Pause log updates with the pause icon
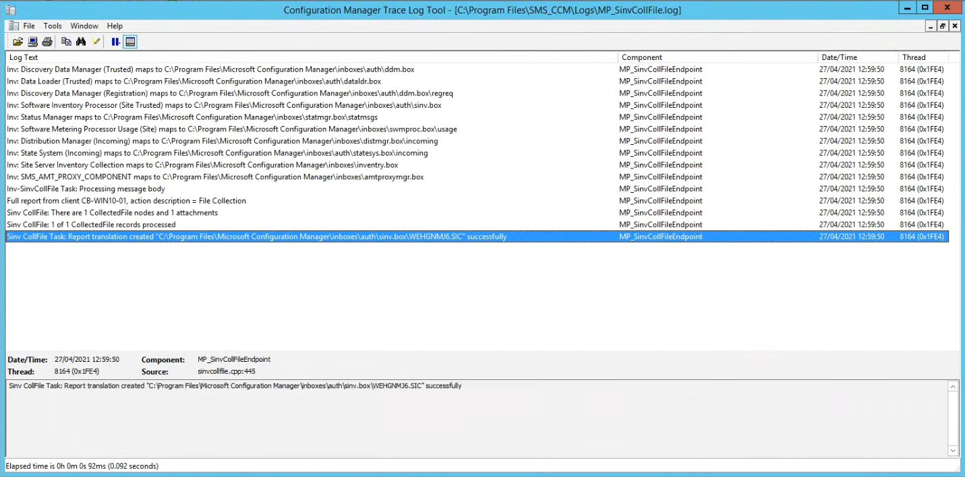Image resolution: width=965 pixels, height=477 pixels. point(115,41)
